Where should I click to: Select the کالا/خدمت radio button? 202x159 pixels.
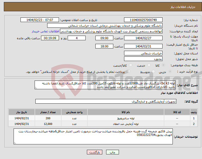click(131, 65)
